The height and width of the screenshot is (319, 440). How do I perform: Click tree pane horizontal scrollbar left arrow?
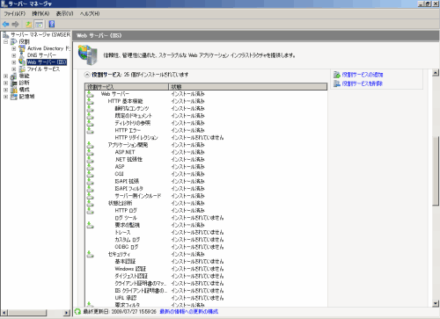[4, 313]
